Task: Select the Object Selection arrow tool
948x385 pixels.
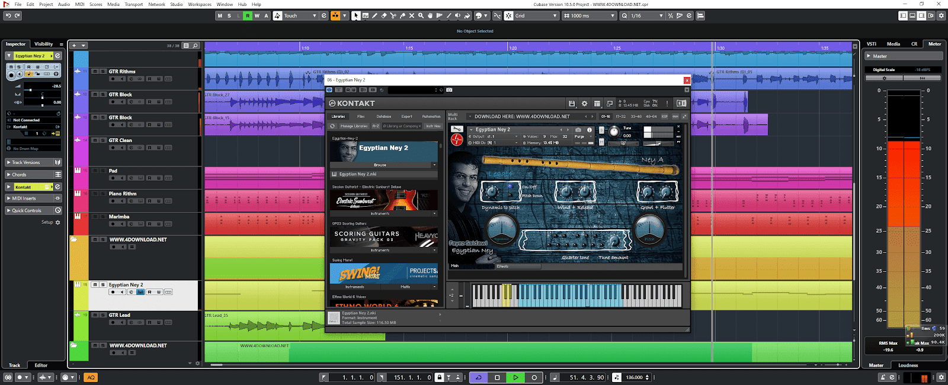Action: tap(355, 16)
